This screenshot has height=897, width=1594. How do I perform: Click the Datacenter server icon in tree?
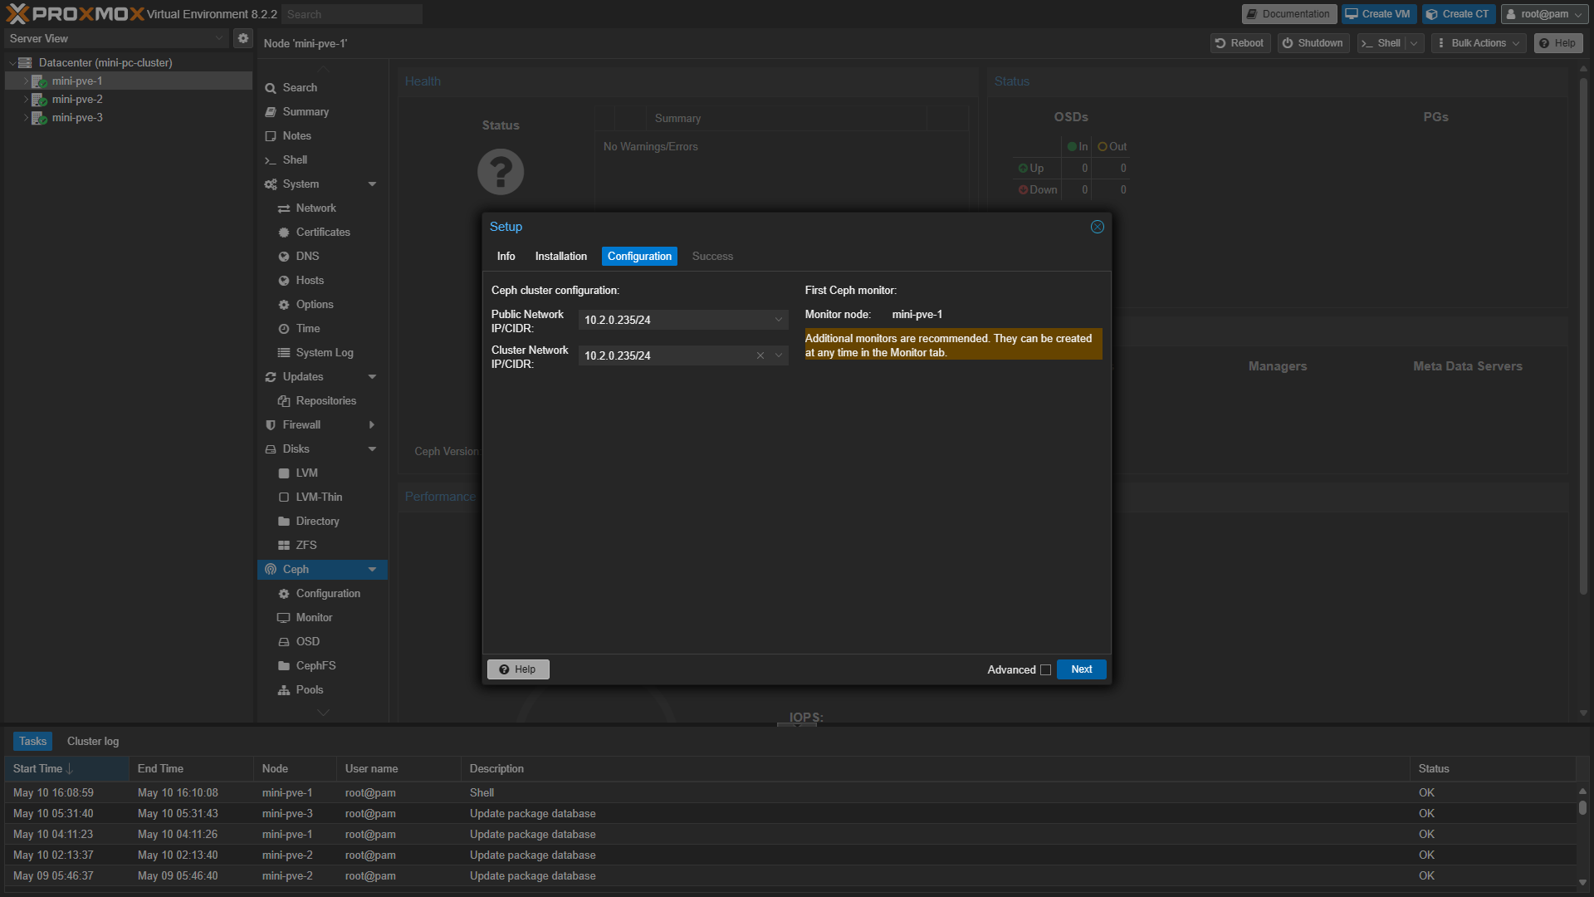[x=25, y=62]
